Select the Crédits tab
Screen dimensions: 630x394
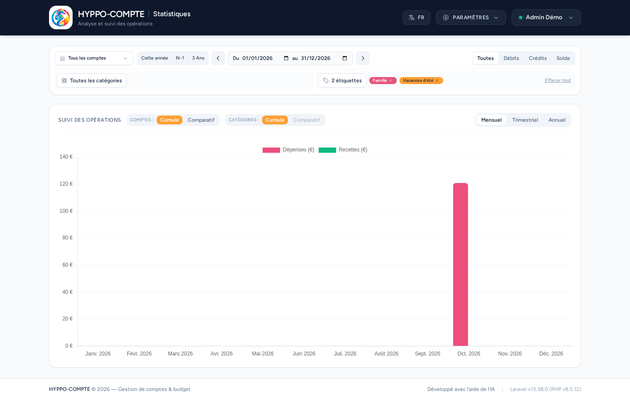pyautogui.click(x=538, y=58)
